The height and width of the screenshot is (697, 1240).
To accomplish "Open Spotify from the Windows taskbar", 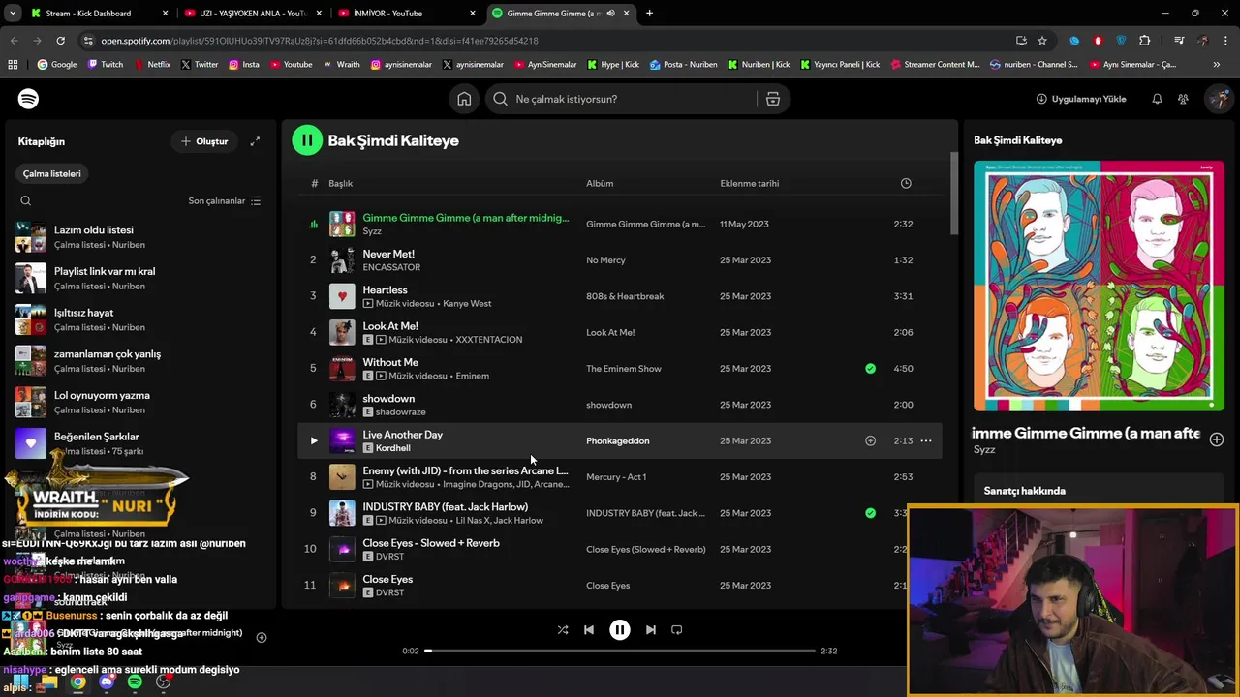I will [x=135, y=682].
